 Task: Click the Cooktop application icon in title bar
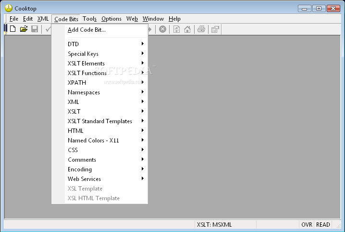click(x=9, y=8)
